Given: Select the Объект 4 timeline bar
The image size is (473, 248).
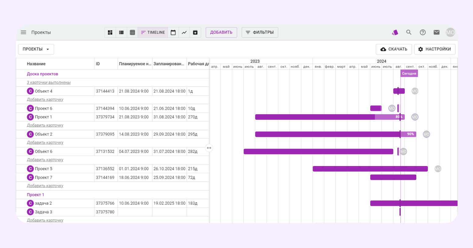Looking at the screenshot, I should tap(399, 91).
